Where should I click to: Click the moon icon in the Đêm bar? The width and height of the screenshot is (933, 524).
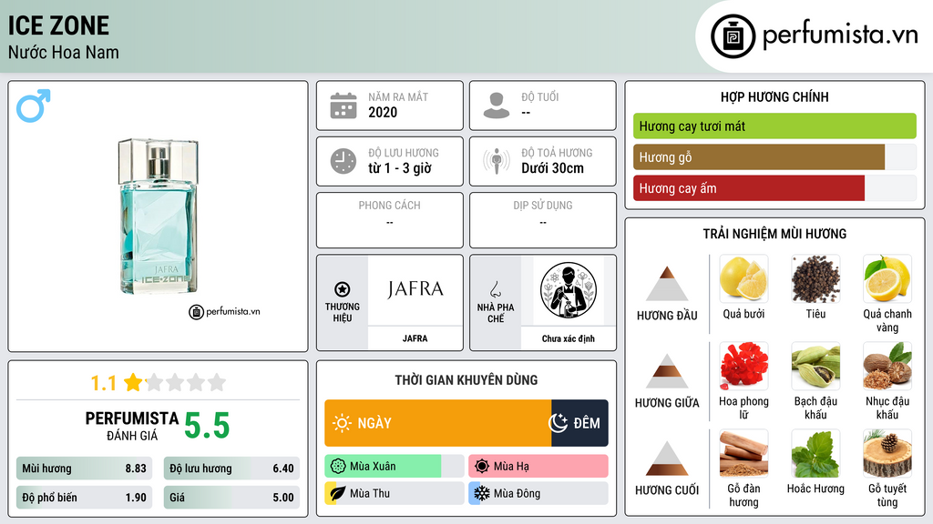(559, 423)
